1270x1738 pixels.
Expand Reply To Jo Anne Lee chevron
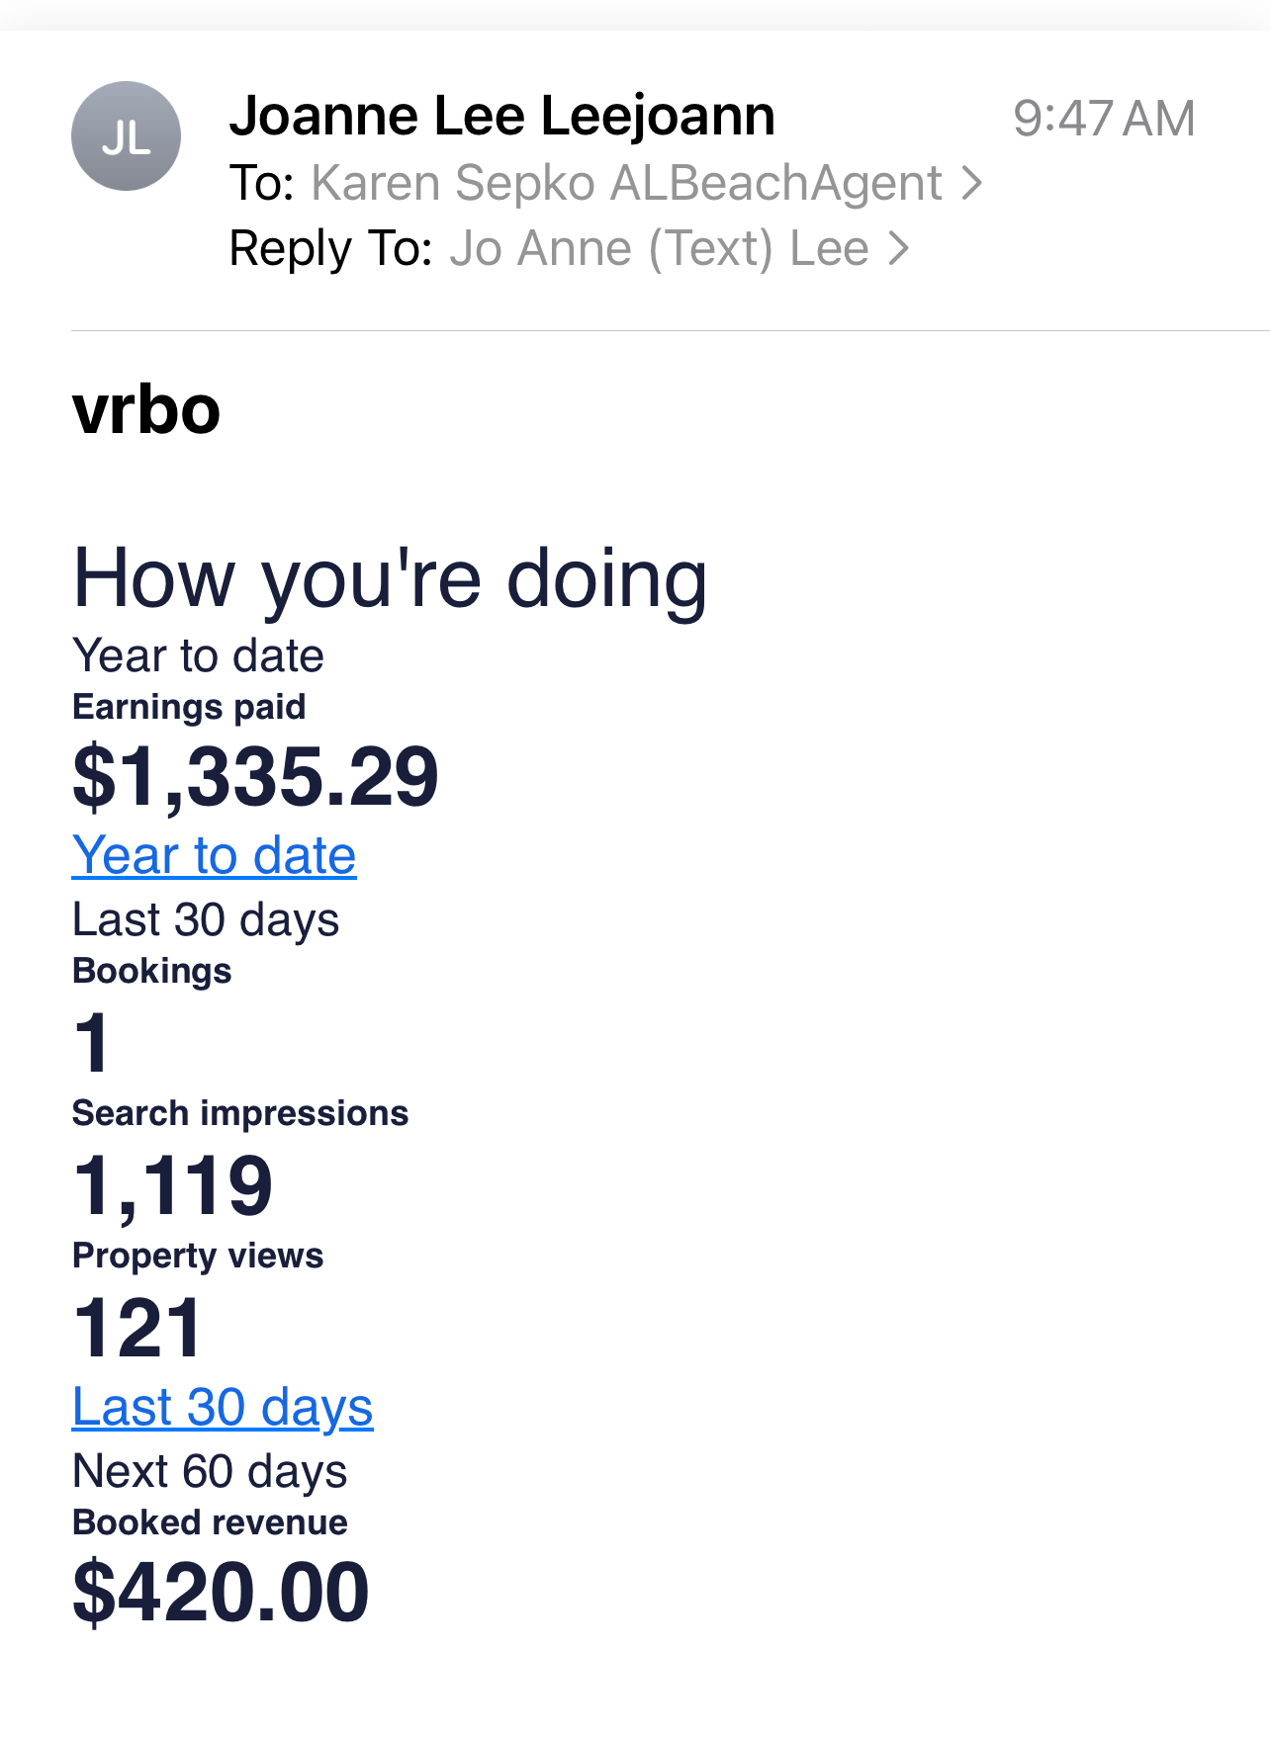(898, 248)
